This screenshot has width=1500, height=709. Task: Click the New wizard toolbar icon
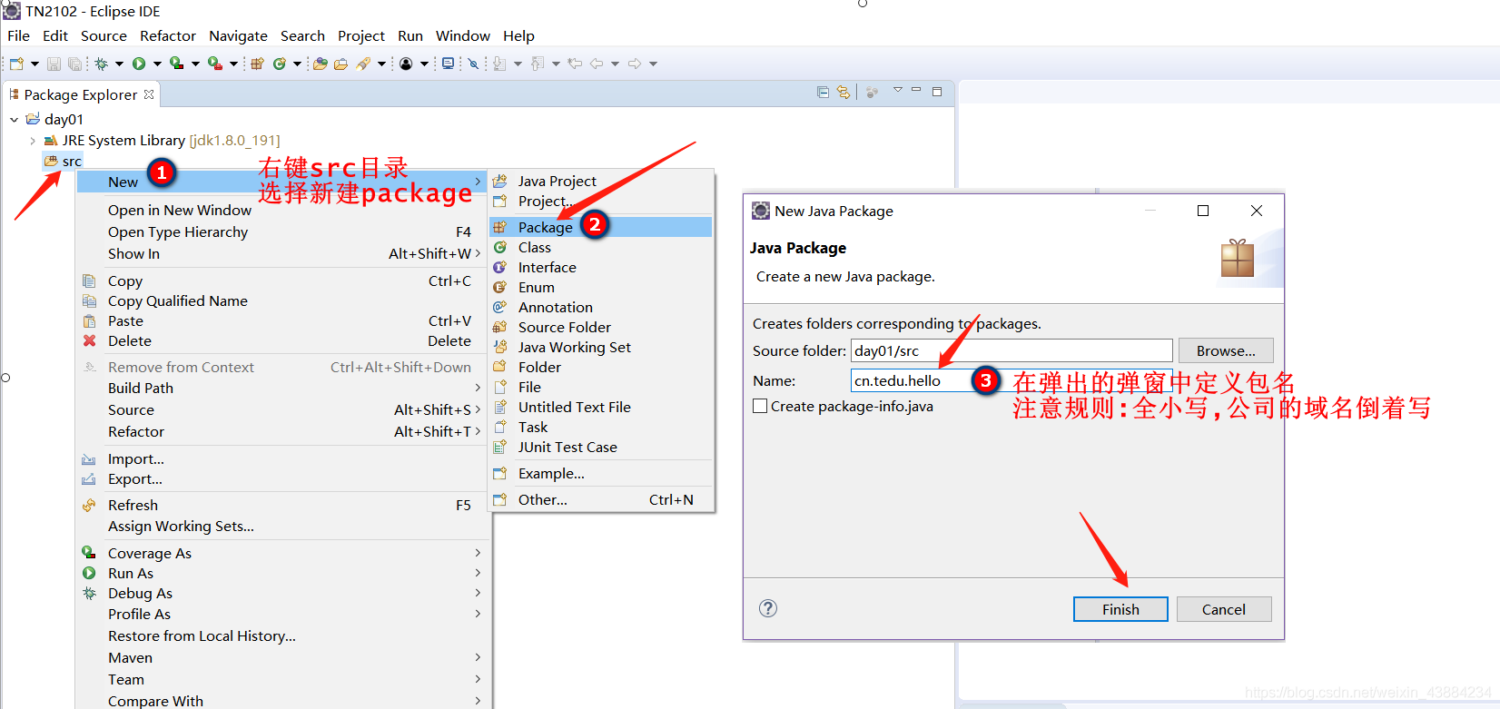click(x=16, y=64)
